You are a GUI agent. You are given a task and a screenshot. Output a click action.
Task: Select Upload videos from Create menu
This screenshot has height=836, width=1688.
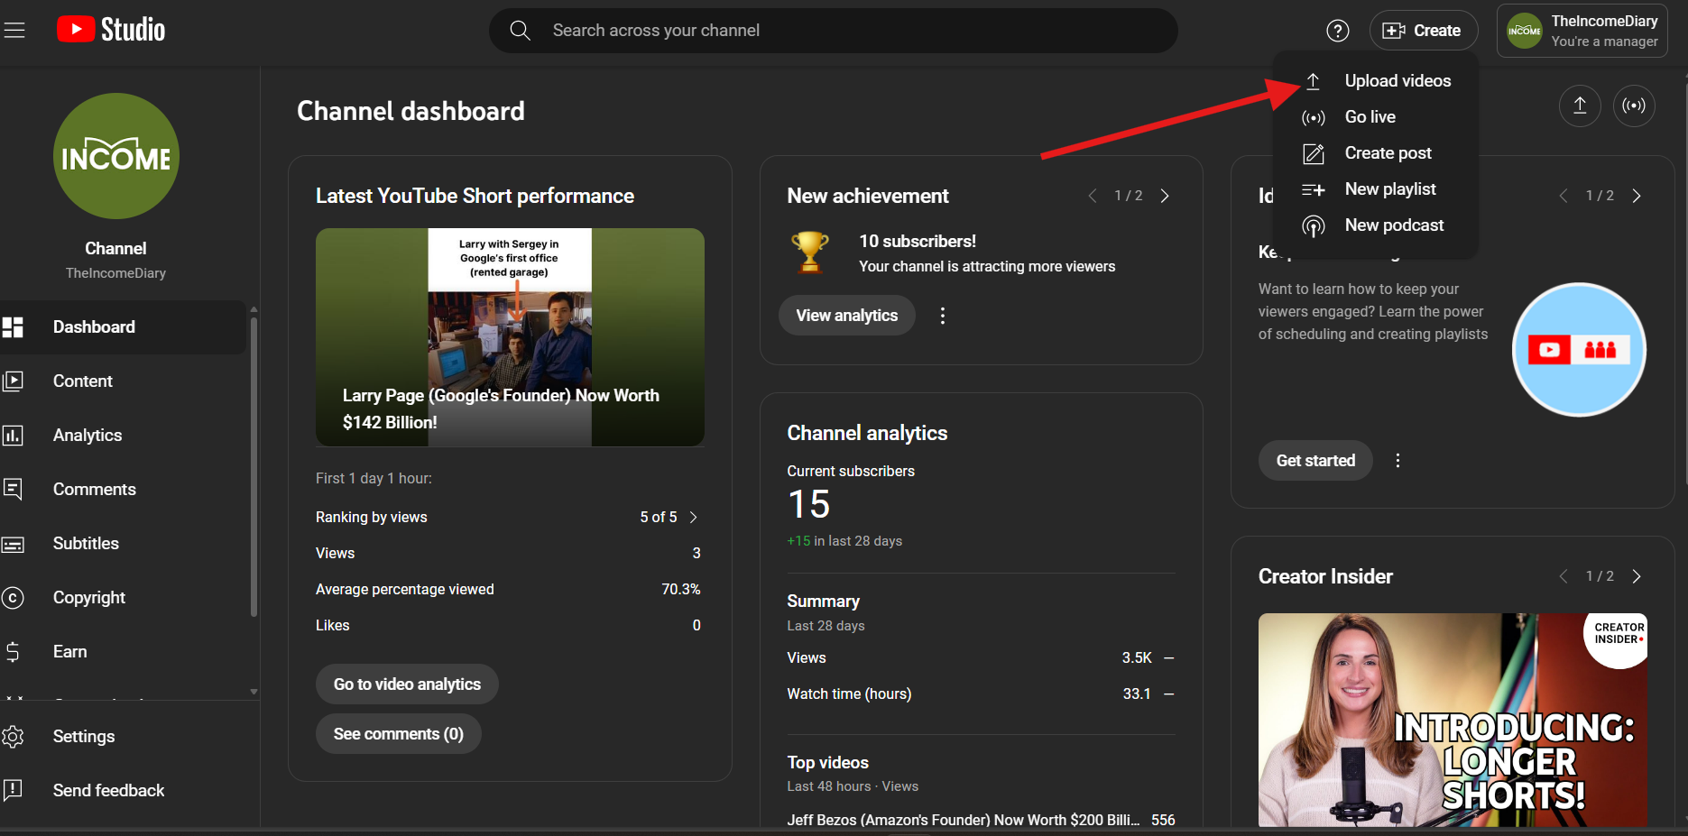tap(1375, 81)
